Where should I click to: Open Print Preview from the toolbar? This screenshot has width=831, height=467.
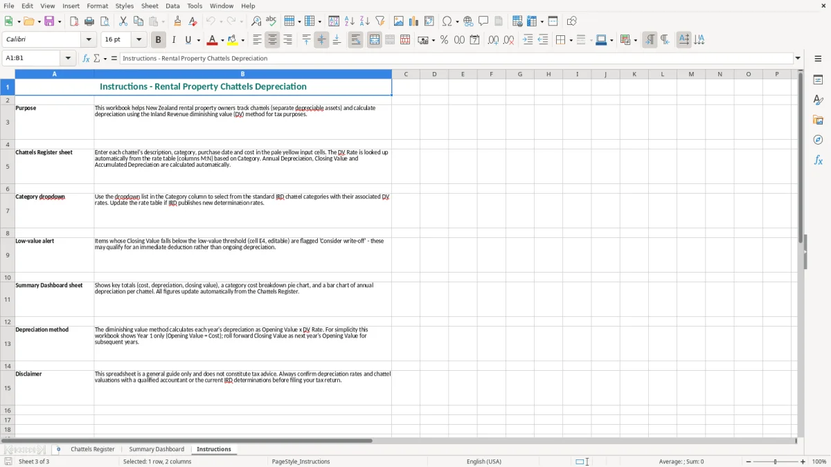point(105,21)
